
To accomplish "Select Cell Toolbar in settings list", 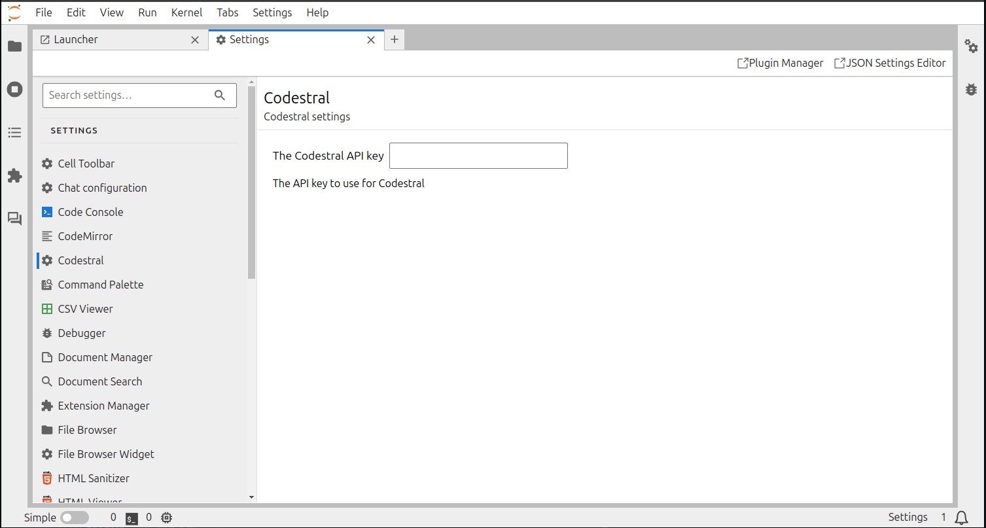I will click(x=140, y=164).
